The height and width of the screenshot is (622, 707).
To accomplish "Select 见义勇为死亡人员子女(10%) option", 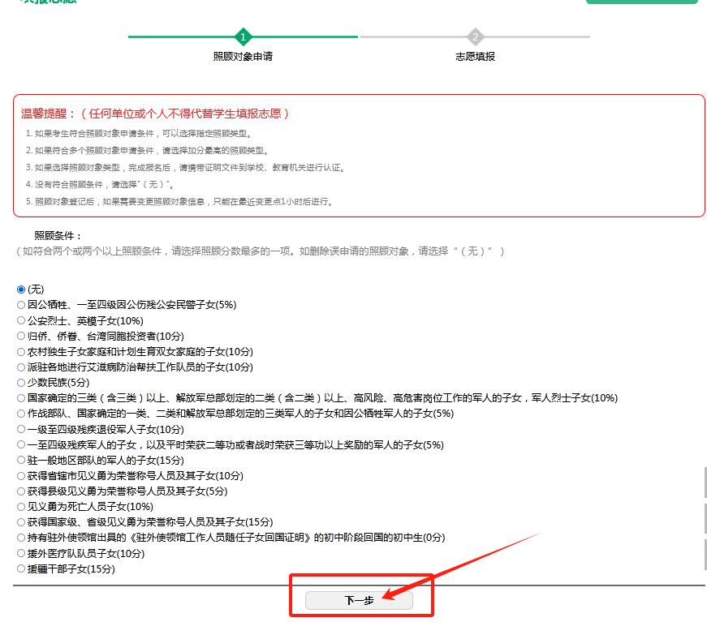I will coord(21,507).
